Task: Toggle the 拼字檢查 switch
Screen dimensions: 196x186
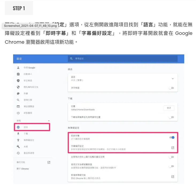Action: click(x=171, y=88)
